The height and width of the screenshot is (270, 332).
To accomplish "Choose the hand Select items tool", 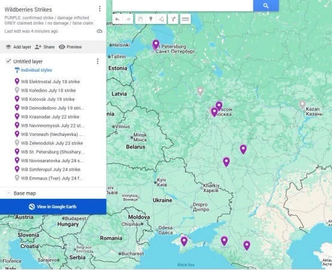I will coord(140,19).
